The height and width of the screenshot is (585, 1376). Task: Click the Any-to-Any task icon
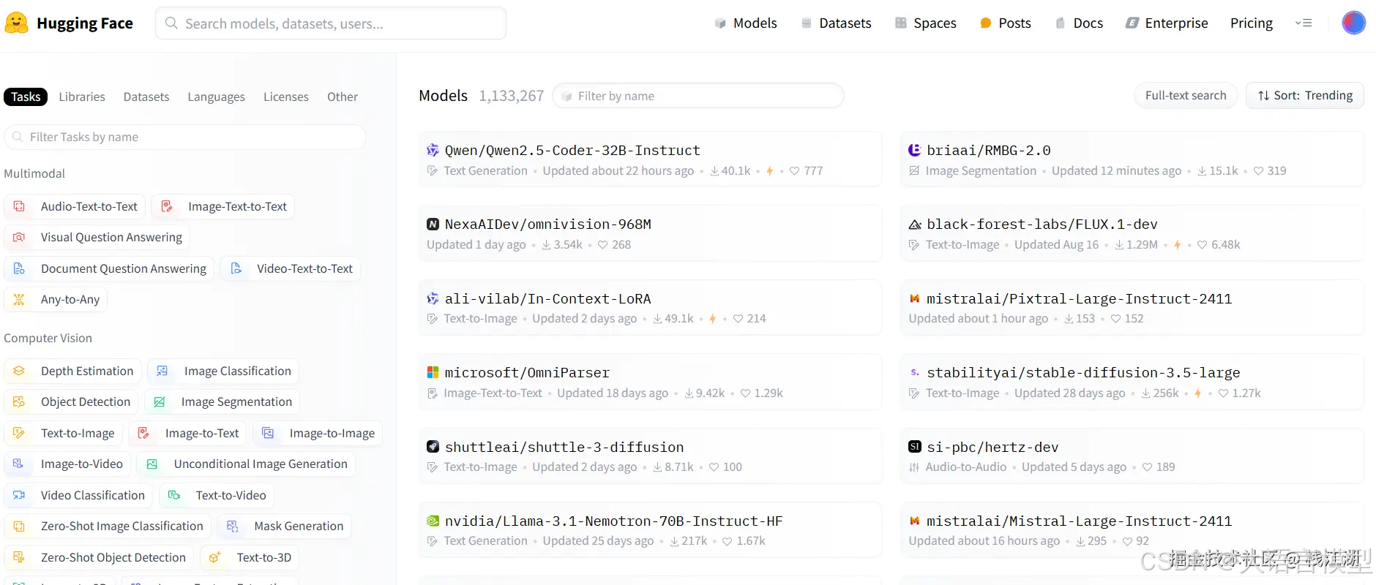pyautogui.click(x=20, y=300)
